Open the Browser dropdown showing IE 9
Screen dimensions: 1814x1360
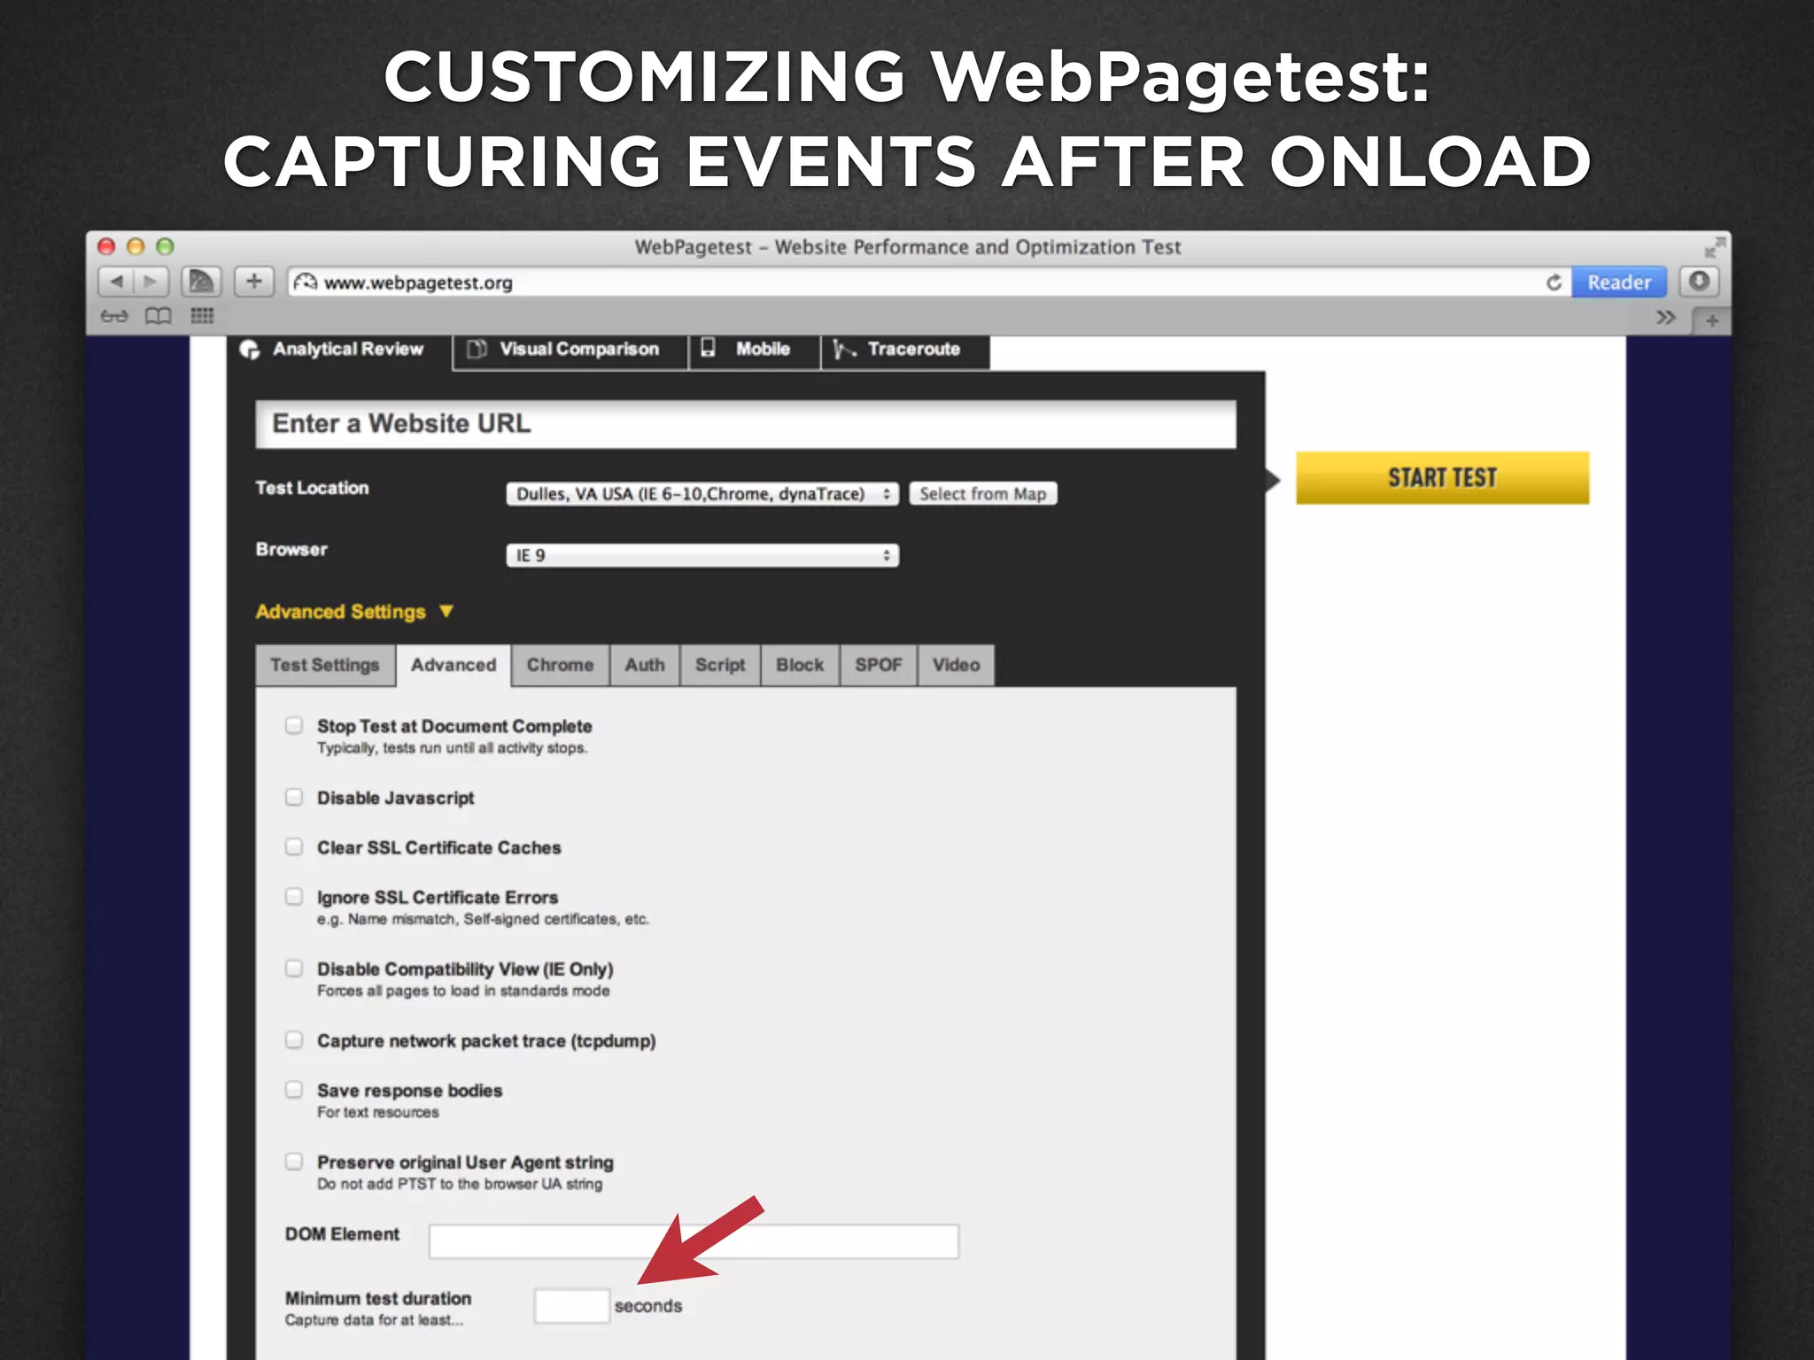[702, 555]
